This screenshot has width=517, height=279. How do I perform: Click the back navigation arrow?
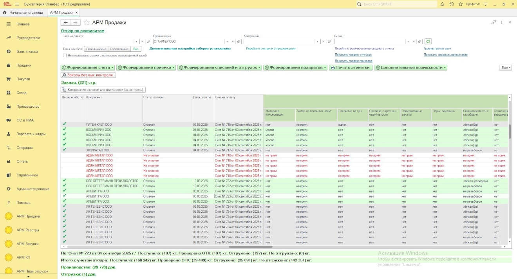(66, 23)
